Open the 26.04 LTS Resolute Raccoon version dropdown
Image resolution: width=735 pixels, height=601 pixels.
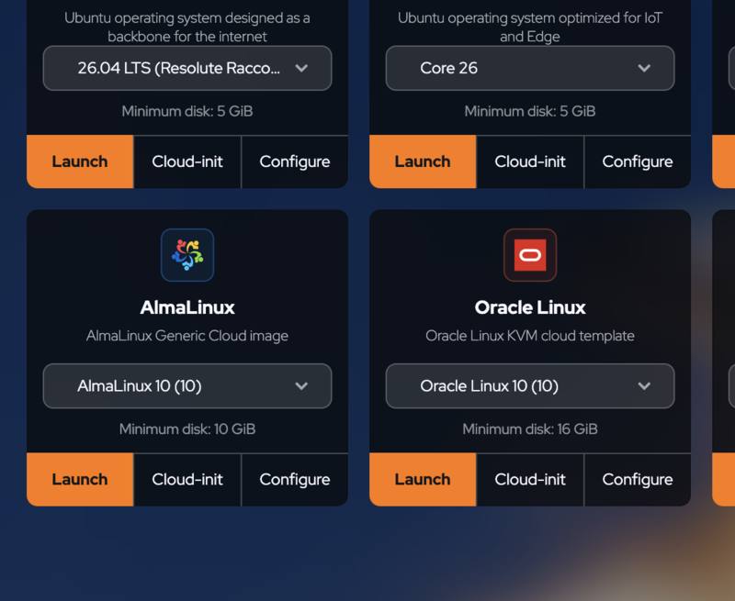(x=187, y=68)
